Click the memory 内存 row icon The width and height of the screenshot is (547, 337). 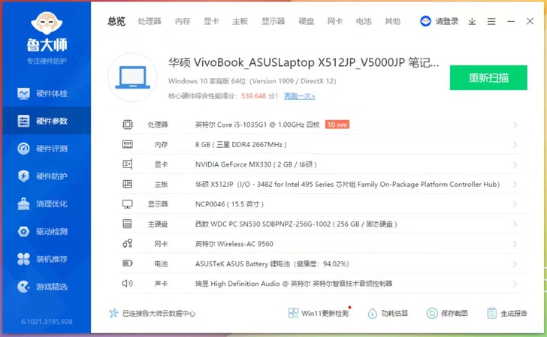127,144
